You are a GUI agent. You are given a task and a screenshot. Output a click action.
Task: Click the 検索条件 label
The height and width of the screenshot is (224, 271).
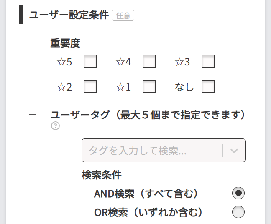pos(102,175)
